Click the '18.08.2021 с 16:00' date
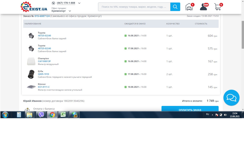Viewport: 244px width, 143px height. pyautogui.click(x=137, y=87)
